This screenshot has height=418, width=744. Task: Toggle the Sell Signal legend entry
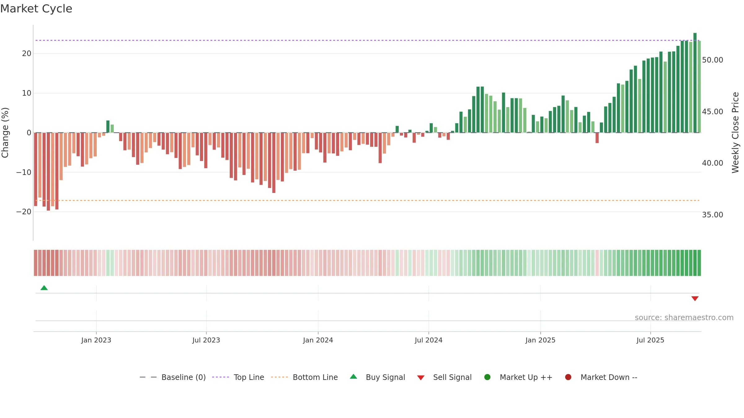point(444,377)
